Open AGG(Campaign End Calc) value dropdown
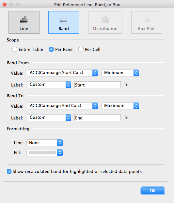The height and width of the screenshot is (203, 174). pyautogui.click(x=62, y=106)
